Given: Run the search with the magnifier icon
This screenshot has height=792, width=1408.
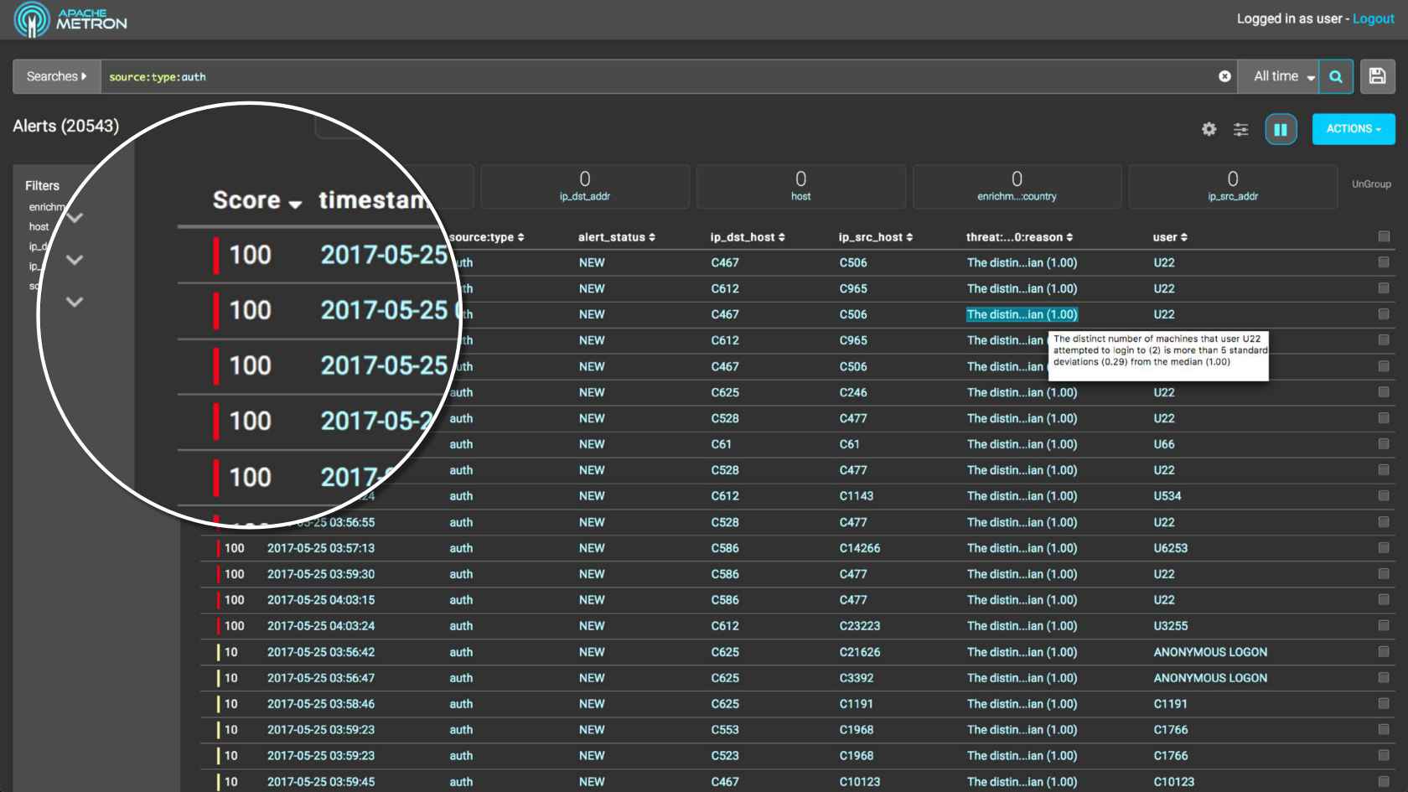Looking at the screenshot, I should pos(1336,76).
